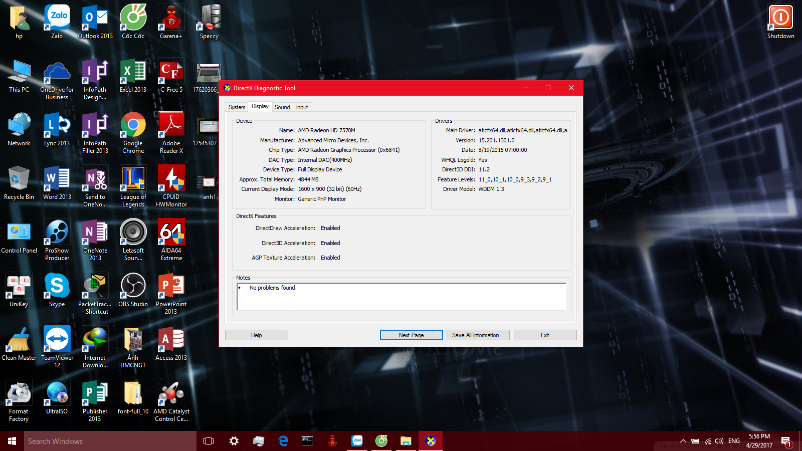Launch Word 2013 desktop shortcut
Image resolution: width=802 pixels, height=451 pixels.
[x=57, y=183]
